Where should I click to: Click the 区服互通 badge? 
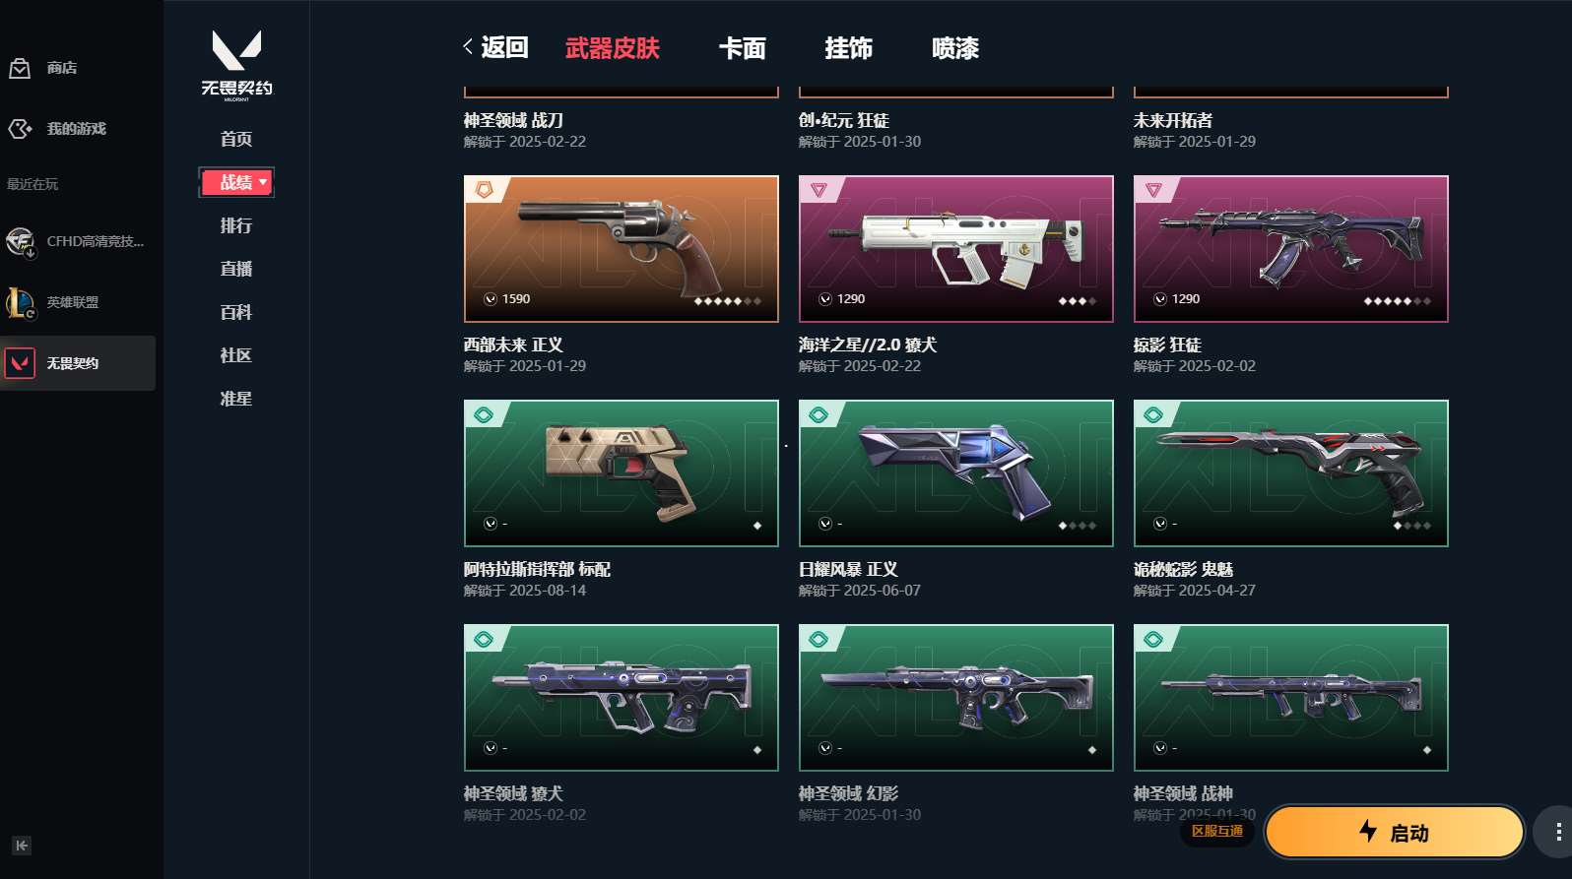point(1217,831)
